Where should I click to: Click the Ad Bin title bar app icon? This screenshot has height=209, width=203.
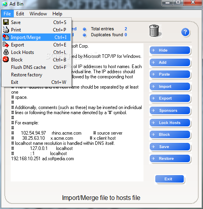click(x=5, y=4)
